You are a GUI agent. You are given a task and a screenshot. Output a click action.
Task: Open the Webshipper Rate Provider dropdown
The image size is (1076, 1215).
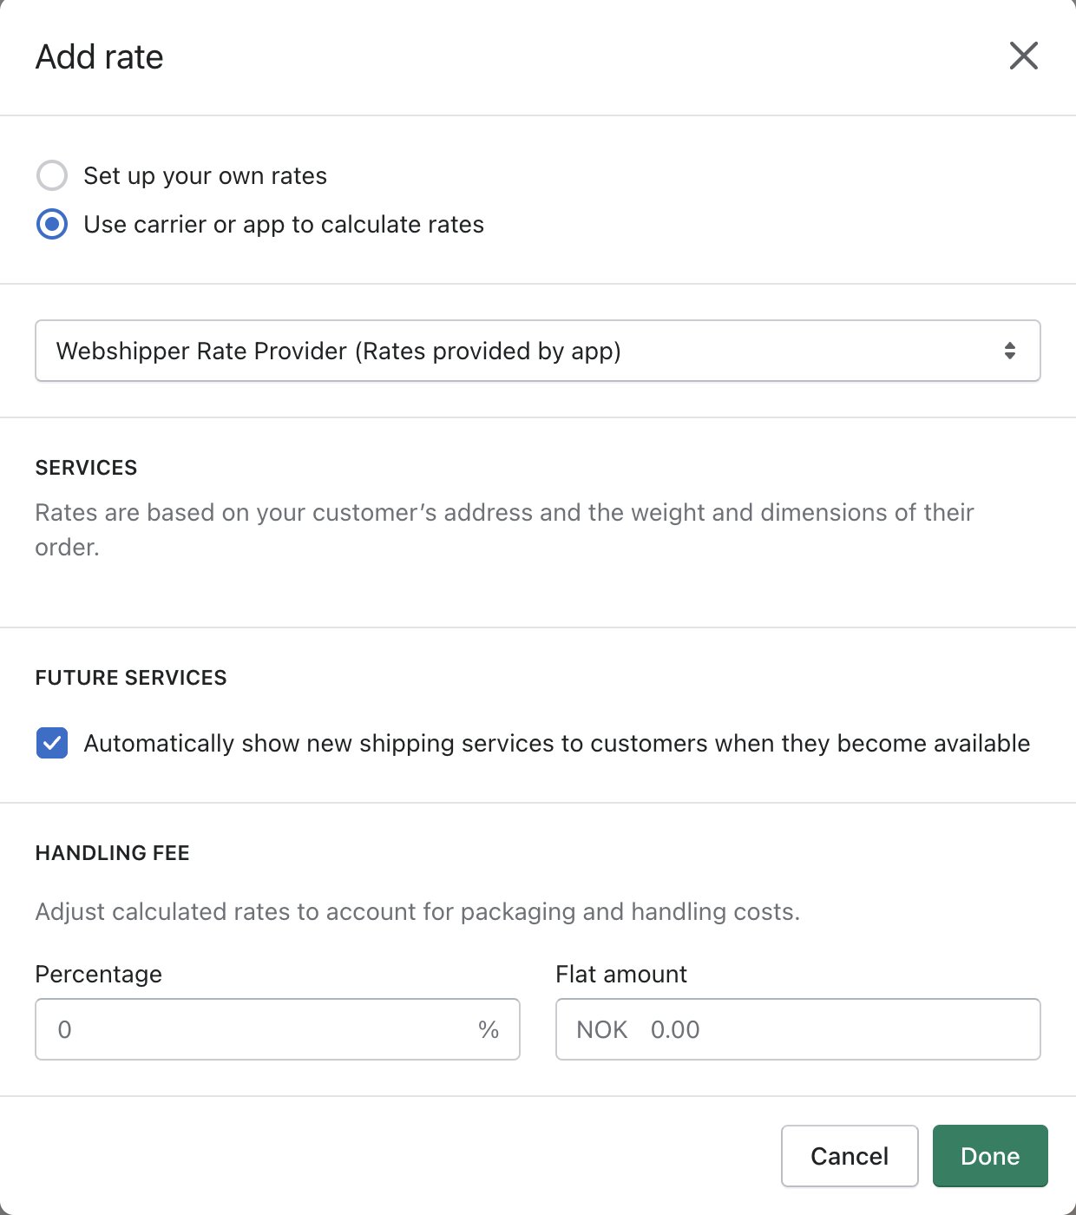click(x=536, y=351)
